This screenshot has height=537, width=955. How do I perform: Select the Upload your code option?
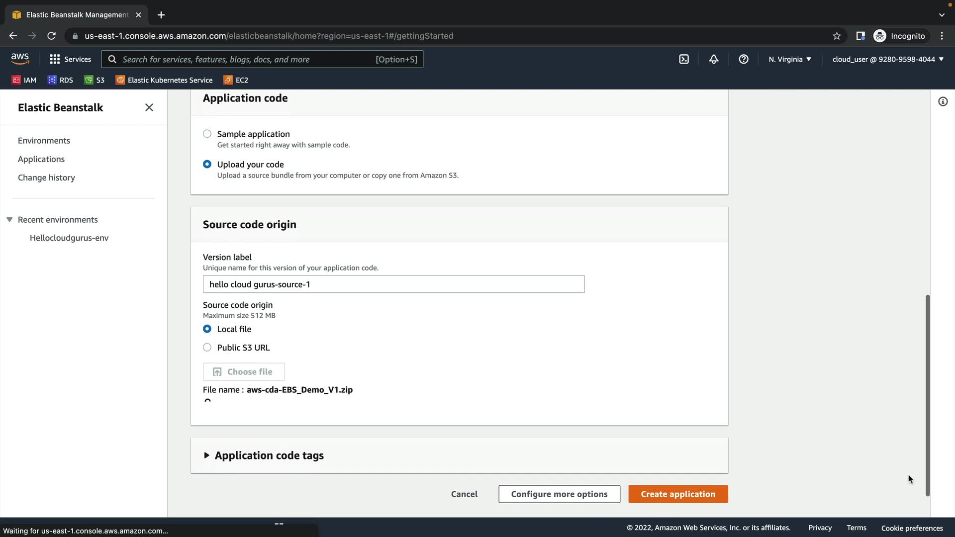pyautogui.click(x=207, y=164)
